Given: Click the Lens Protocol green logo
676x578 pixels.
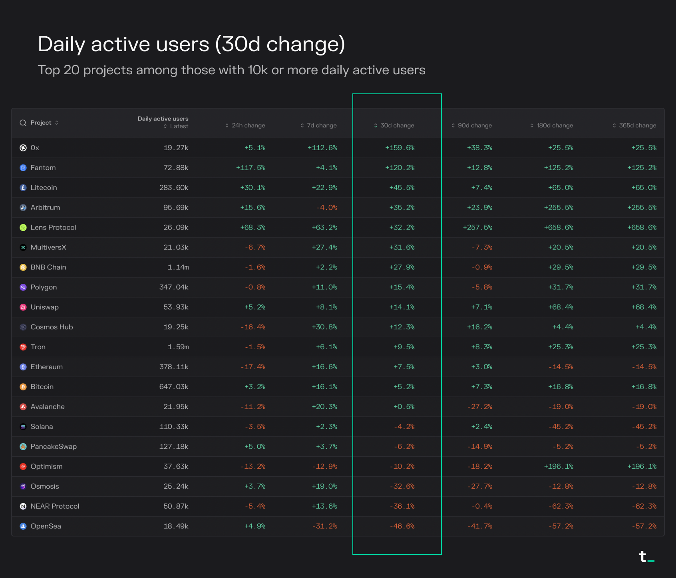Looking at the screenshot, I should pos(23,228).
